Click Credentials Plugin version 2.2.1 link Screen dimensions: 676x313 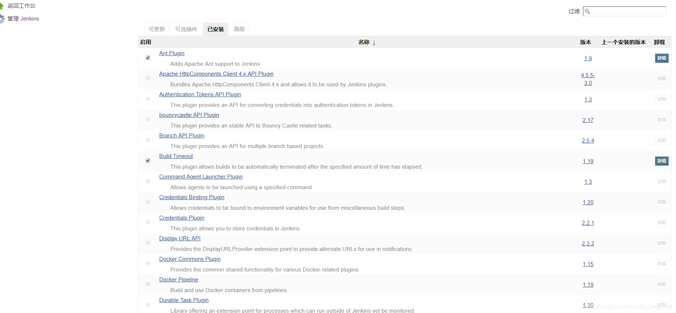[x=588, y=223]
